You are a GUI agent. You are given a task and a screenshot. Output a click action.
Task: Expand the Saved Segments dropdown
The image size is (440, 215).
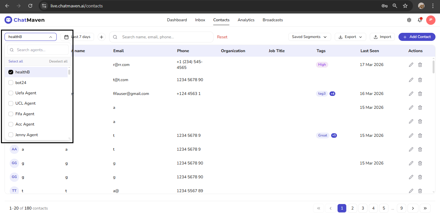pyautogui.click(x=309, y=37)
